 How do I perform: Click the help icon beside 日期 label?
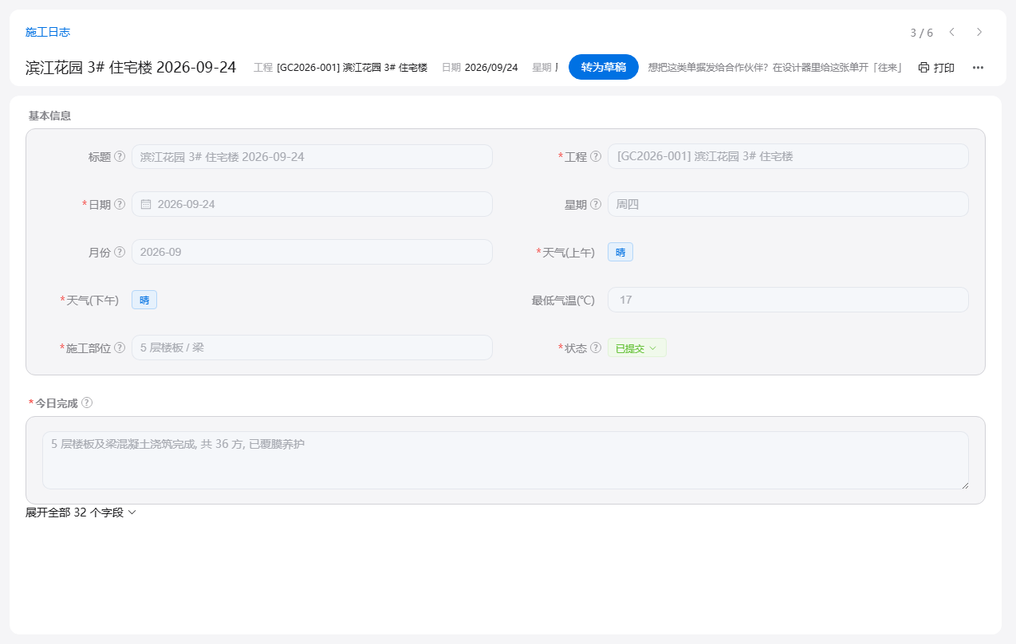[x=120, y=204]
